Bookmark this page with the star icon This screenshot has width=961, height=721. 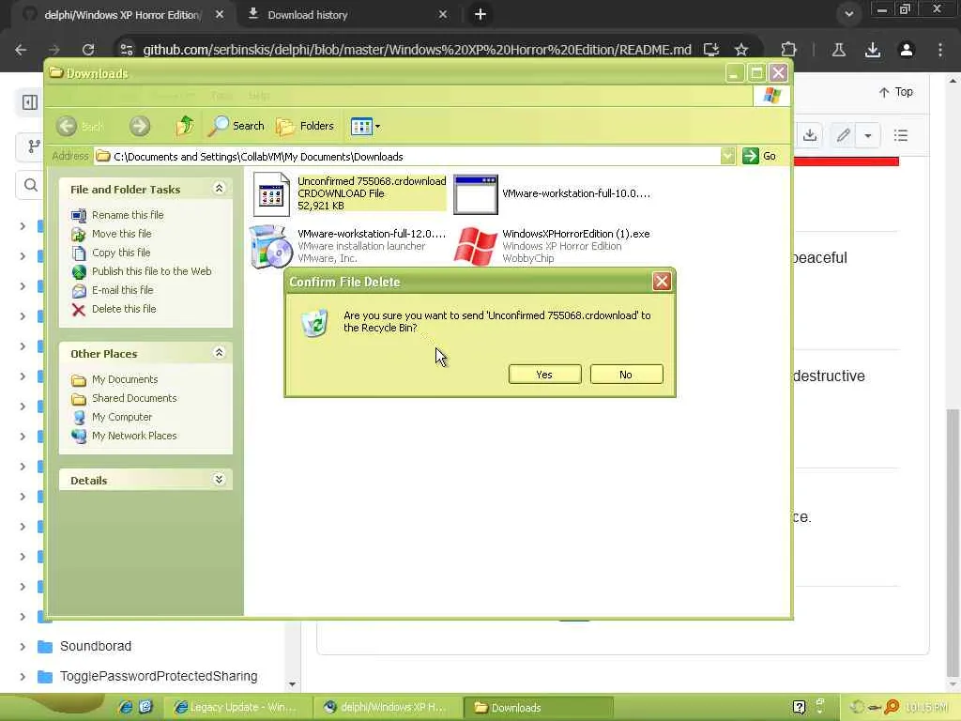[741, 50]
